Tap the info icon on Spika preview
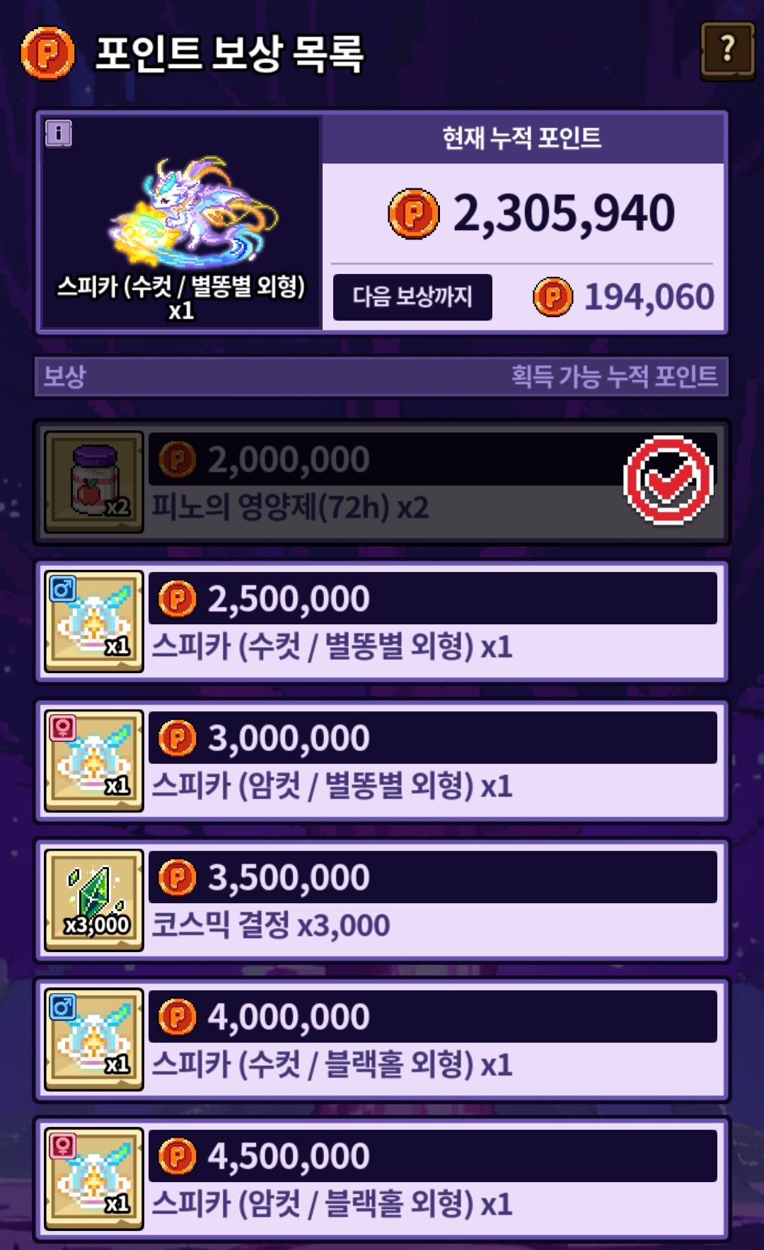764x1250 pixels. 59,133
